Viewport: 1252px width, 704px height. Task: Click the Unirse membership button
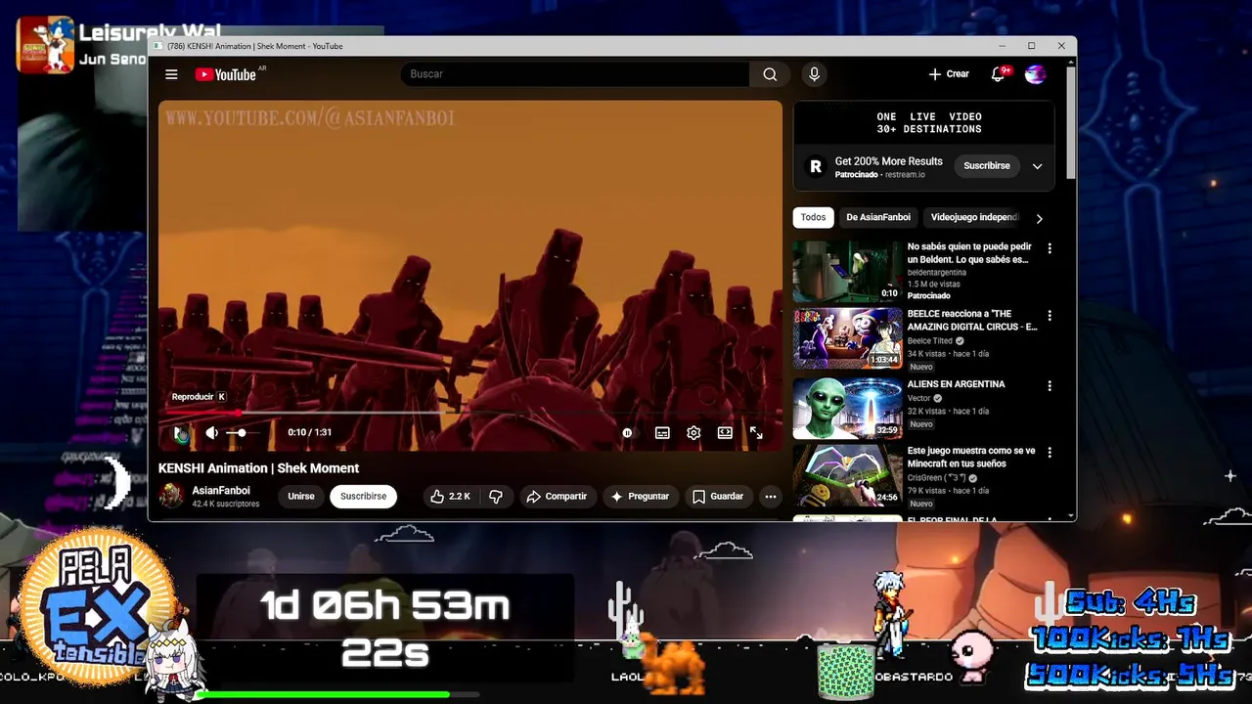tap(301, 497)
